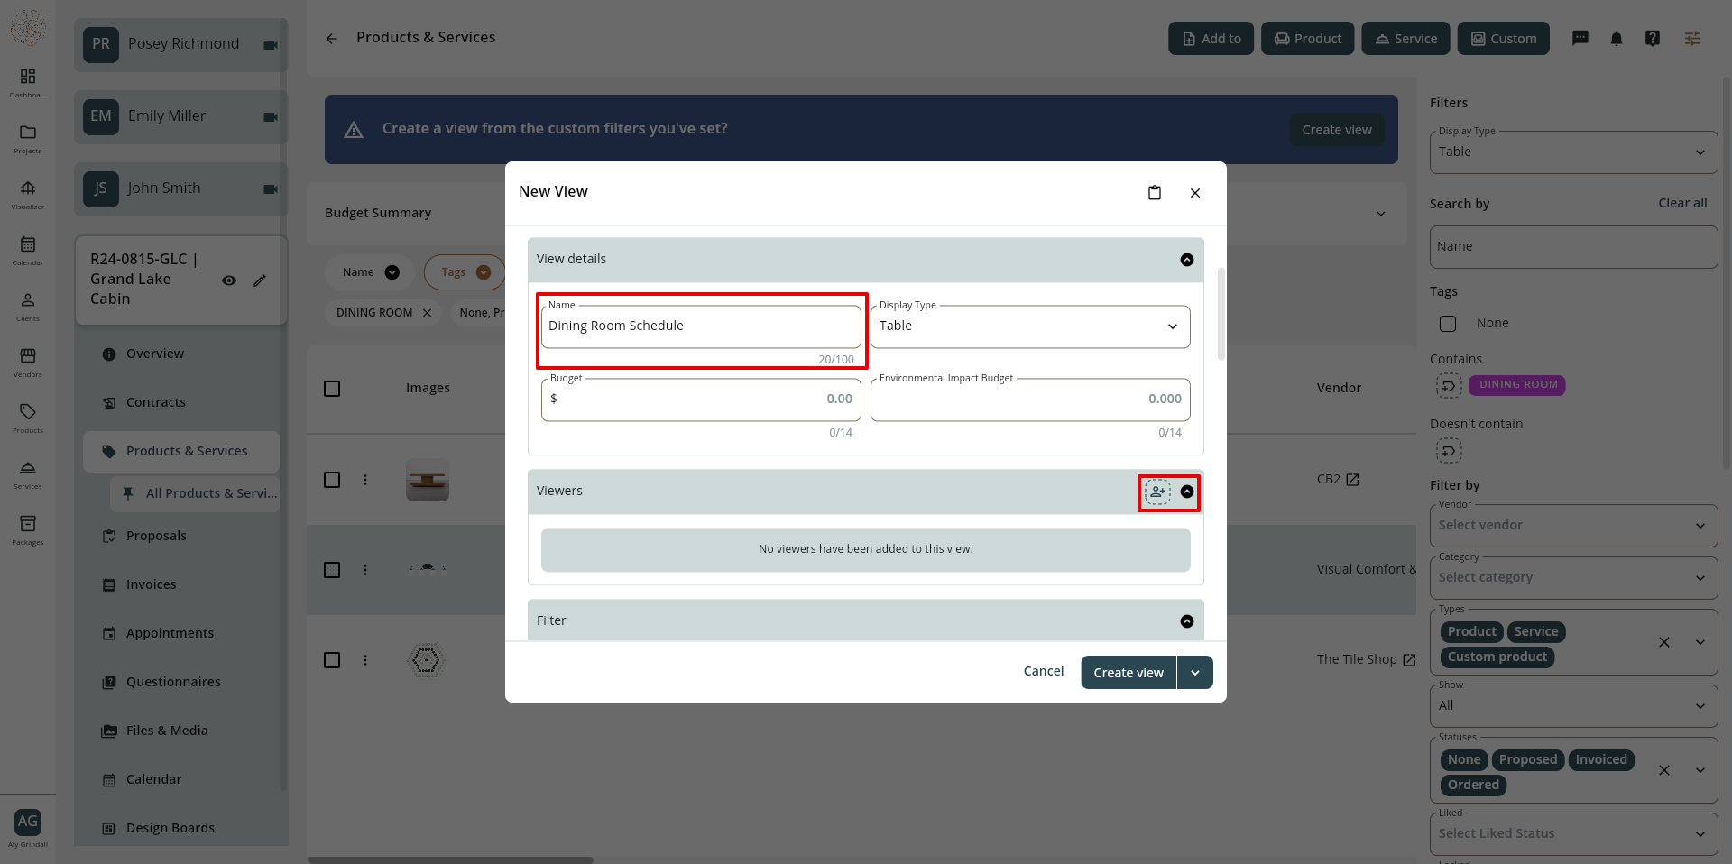
Task: Toggle the select-all checkbox in table header
Action: [332, 389]
